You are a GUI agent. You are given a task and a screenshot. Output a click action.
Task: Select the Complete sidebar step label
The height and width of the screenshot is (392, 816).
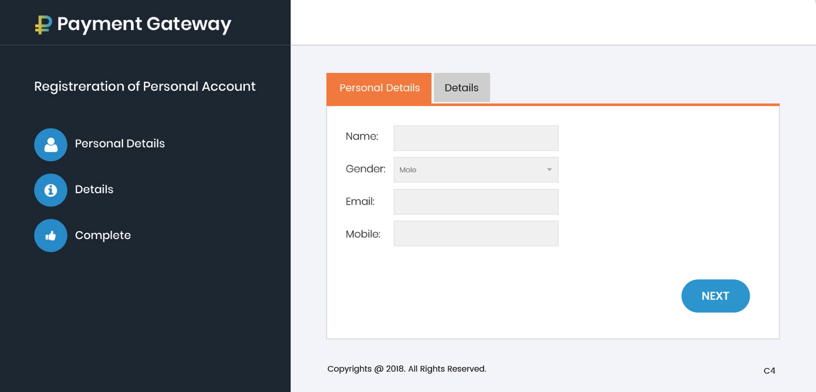[103, 235]
